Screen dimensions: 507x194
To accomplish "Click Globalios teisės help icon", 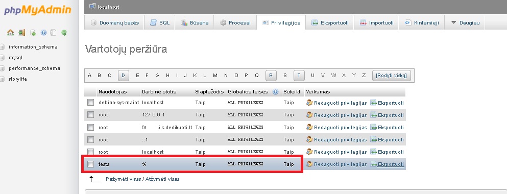I will (276, 92).
